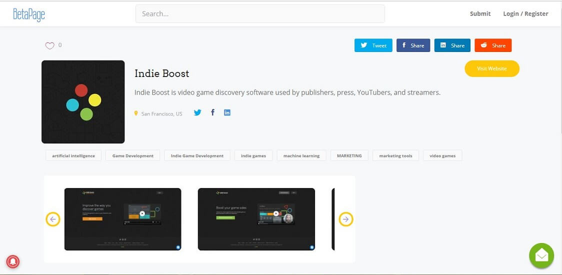Like Indie Boost with the heart icon
Image resolution: width=562 pixels, height=275 pixels.
click(x=49, y=45)
